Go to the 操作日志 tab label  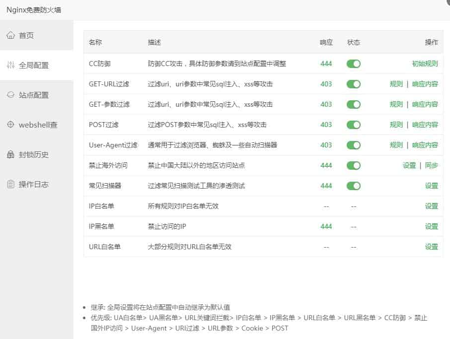click(34, 184)
